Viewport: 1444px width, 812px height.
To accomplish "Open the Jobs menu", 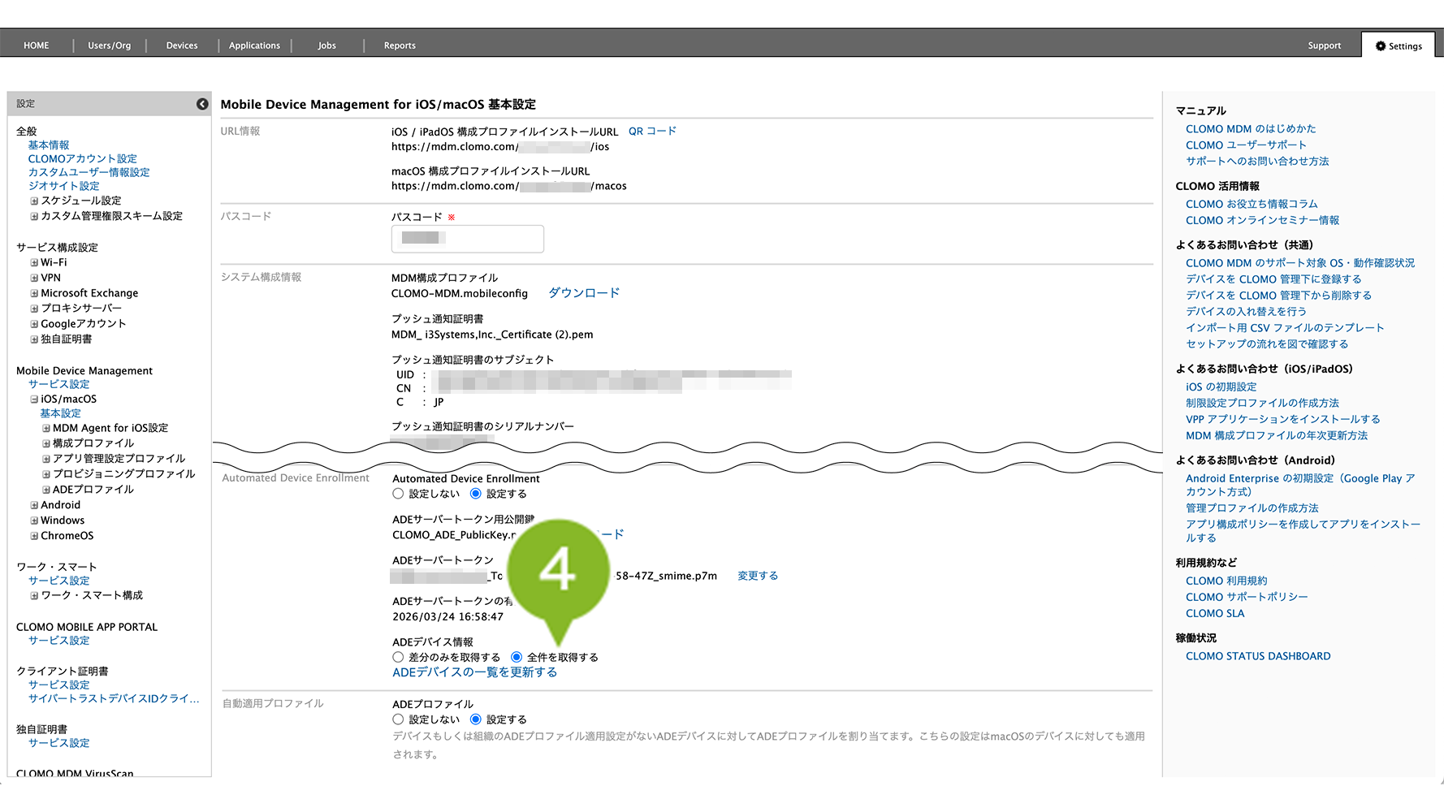I will (x=327, y=45).
